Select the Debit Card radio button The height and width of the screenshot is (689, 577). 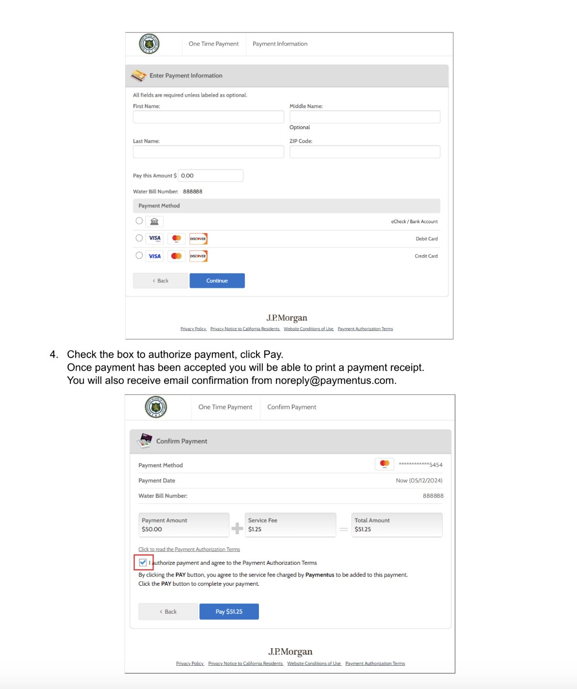point(139,238)
